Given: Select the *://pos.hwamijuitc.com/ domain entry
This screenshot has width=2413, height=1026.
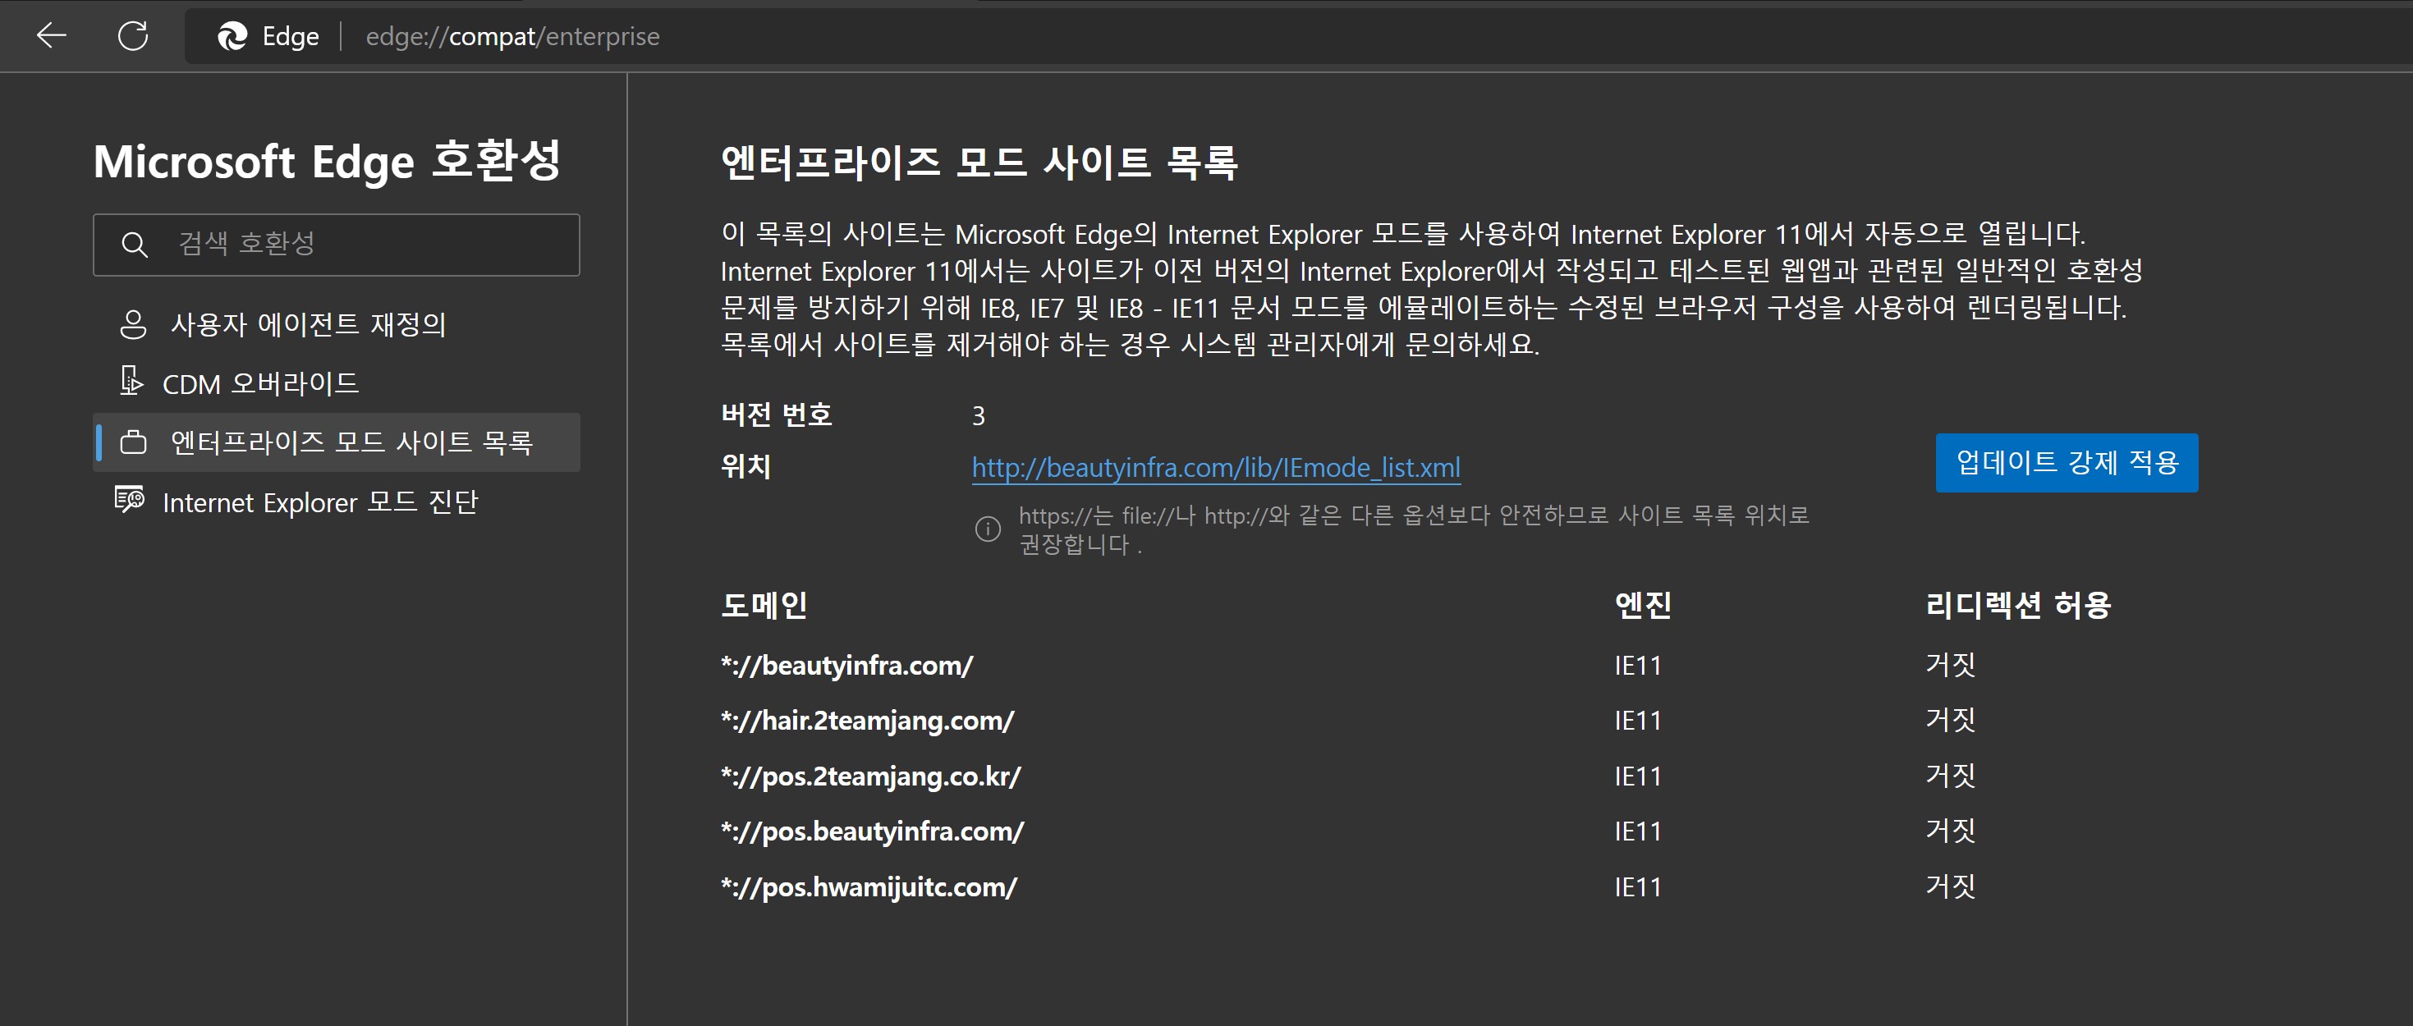Looking at the screenshot, I should [x=869, y=886].
